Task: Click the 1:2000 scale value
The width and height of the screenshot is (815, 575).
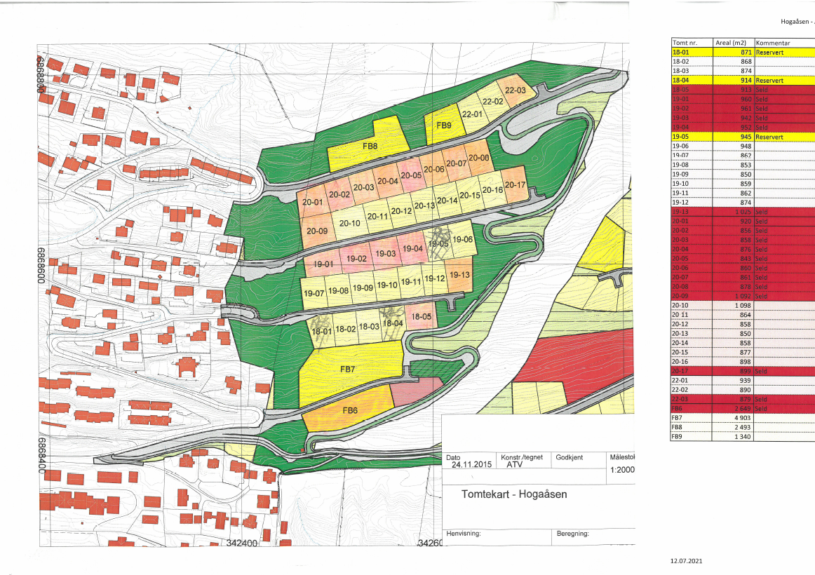Action: [623, 471]
